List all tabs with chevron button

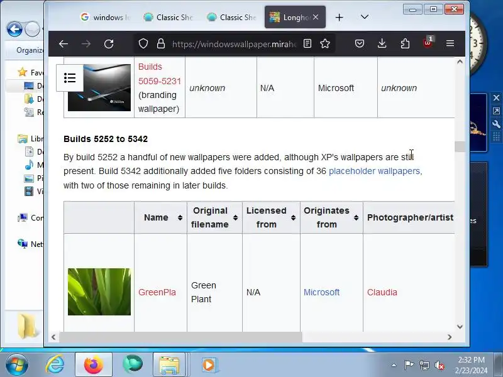365,17
